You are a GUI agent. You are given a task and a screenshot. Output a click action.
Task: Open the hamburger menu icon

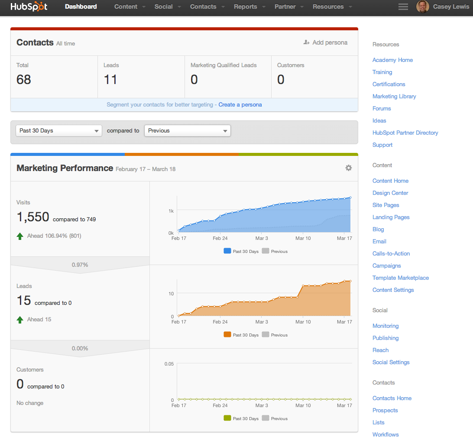pyautogui.click(x=403, y=6)
